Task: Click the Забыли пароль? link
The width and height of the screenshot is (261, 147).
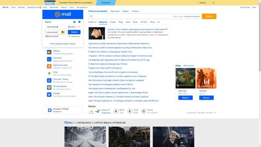Action: point(52,36)
